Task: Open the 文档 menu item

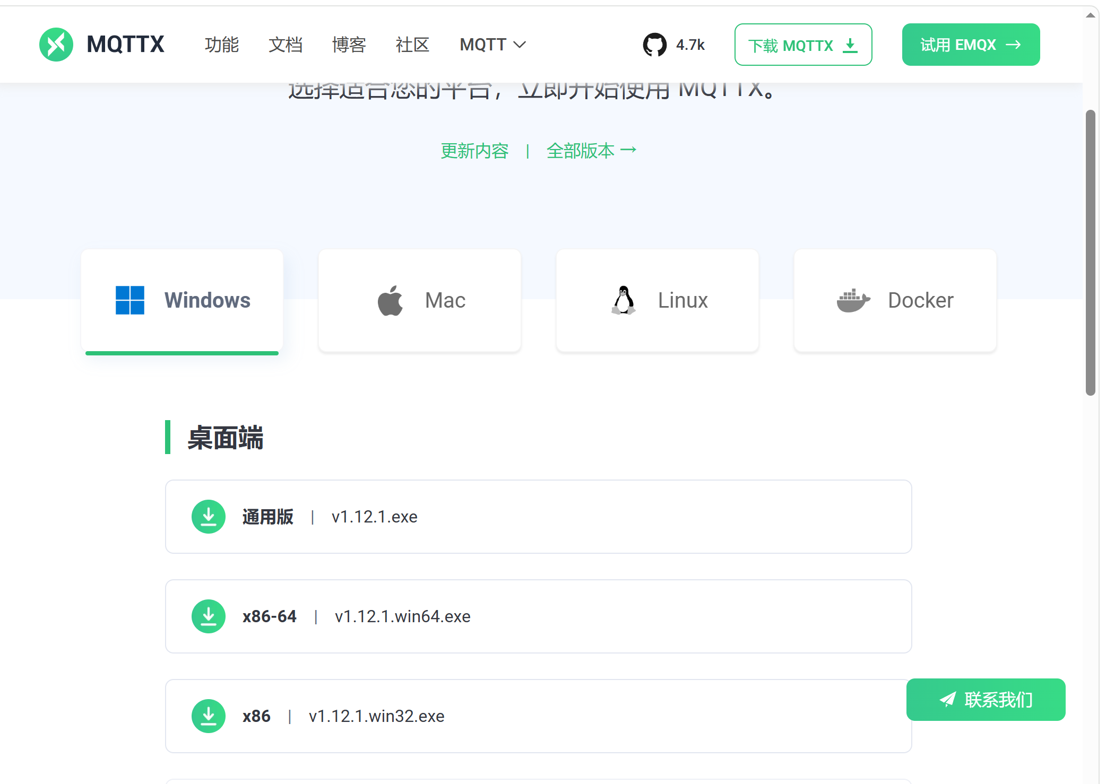Action: [286, 45]
